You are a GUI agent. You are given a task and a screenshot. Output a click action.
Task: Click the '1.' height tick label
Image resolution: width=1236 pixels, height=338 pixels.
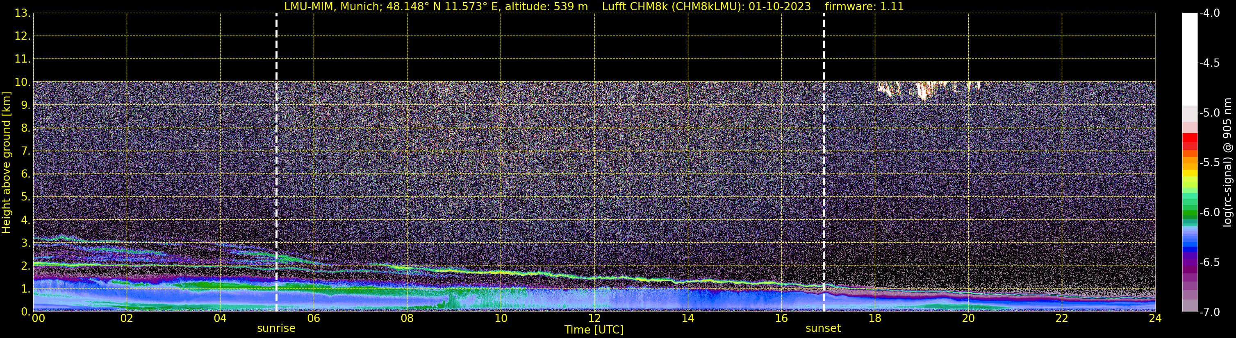tap(25, 288)
